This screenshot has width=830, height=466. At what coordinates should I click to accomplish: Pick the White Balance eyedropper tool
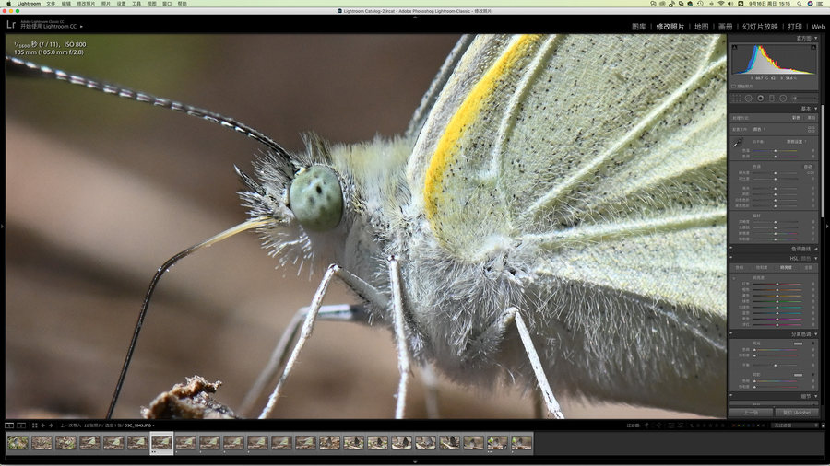pos(737,143)
